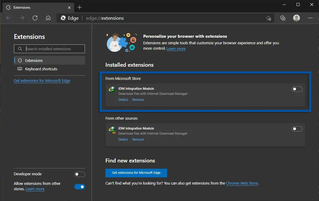319x201 pixels.
Task: Click the add to favorites star in address bar
Action: (269, 18)
